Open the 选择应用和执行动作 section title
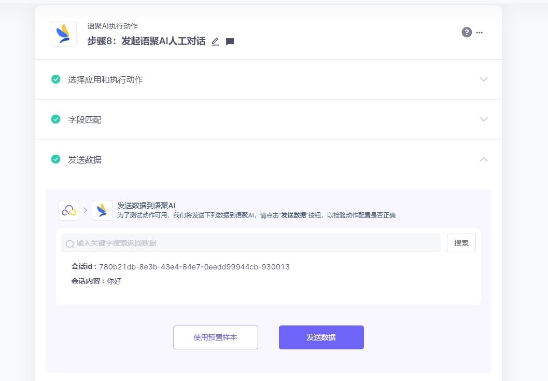The image size is (548, 381). [x=106, y=80]
